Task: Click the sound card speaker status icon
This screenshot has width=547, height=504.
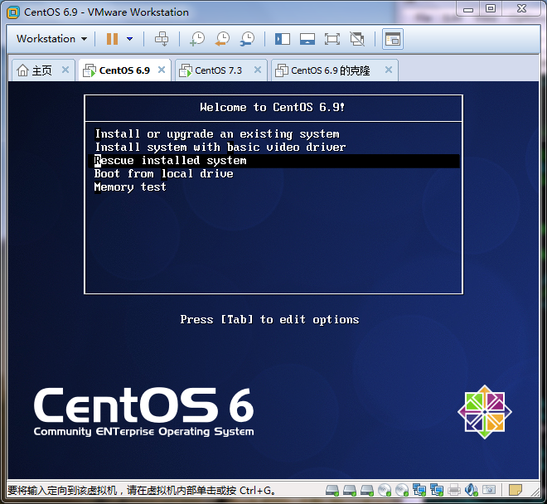Action: point(472,491)
